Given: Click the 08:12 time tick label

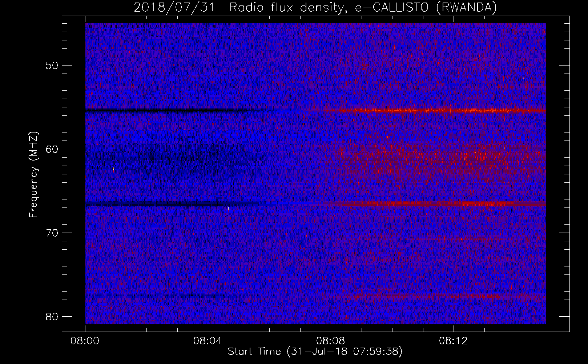Looking at the screenshot, I should pos(454,341).
